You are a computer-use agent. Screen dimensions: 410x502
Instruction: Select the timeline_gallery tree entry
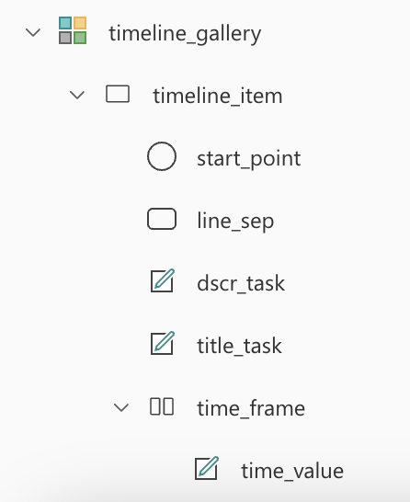coord(185,34)
